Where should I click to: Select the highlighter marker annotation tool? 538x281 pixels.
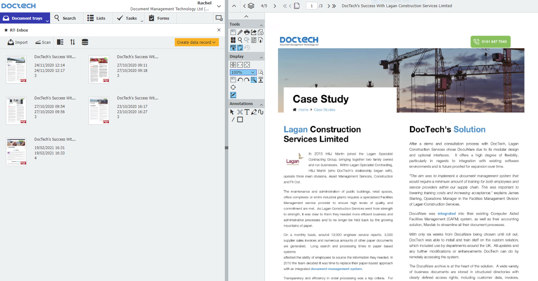(x=254, y=112)
